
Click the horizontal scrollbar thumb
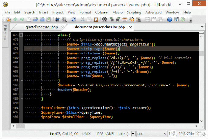pyautogui.click(x=20, y=126)
